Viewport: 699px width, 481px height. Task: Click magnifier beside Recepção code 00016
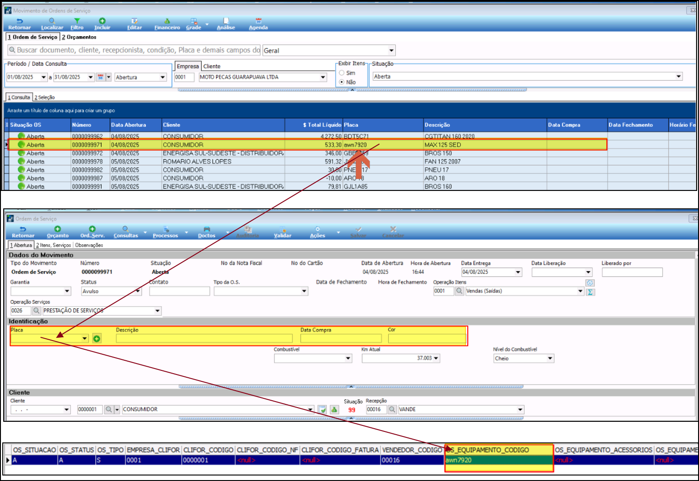point(392,409)
